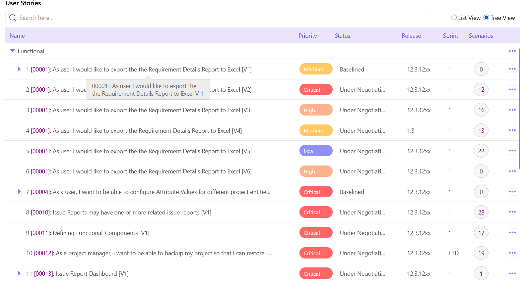
Task: Click scenarios count 28 badge
Action: click(481, 212)
